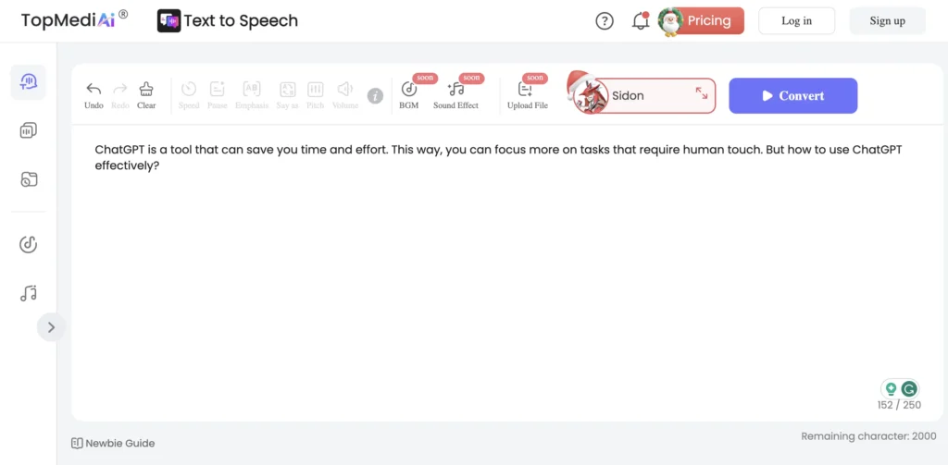The image size is (948, 465).
Task: Expand voice list via arrows icon
Action: pyautogui.click(x=702, y=93)
